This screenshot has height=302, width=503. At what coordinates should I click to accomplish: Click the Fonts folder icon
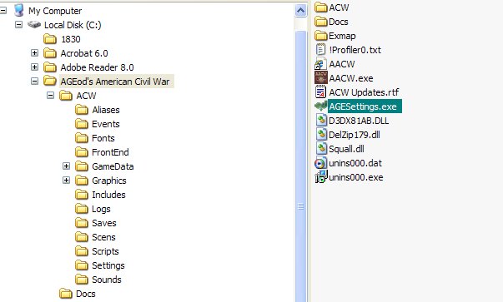(x=82, y=138)
